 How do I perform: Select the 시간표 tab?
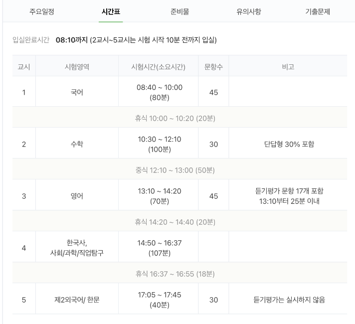click(110, 11)
